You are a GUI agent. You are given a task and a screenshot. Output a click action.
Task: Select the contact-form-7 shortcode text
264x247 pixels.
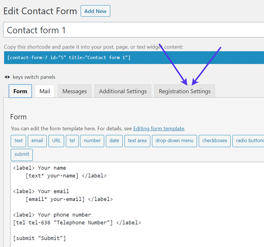point(69,58)
